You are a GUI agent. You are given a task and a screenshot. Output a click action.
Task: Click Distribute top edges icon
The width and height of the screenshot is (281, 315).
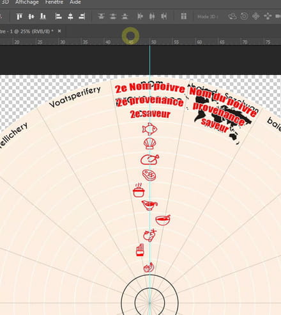(x=101, y=17)
